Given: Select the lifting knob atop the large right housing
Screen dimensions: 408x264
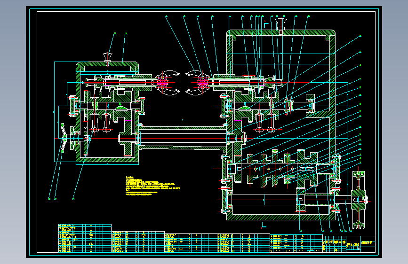Looking at the screenshot, I should [281, 26].
